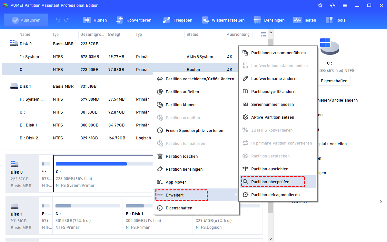
Task: Click the 931.51GB size of Disk 1 row
Action: click(88, 86)
